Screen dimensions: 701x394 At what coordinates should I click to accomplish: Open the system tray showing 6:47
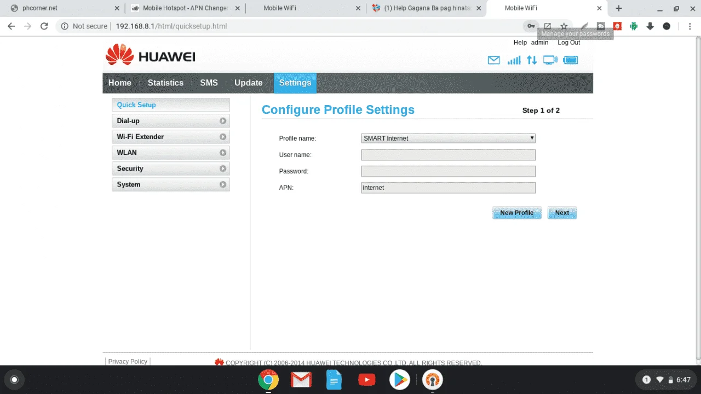(665, 380)
